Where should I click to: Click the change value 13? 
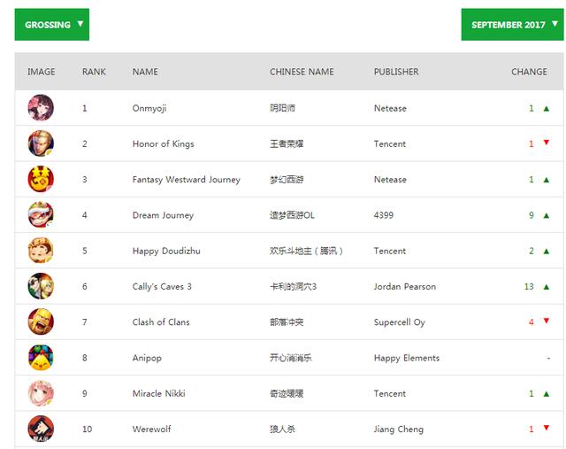pos(529,287)
